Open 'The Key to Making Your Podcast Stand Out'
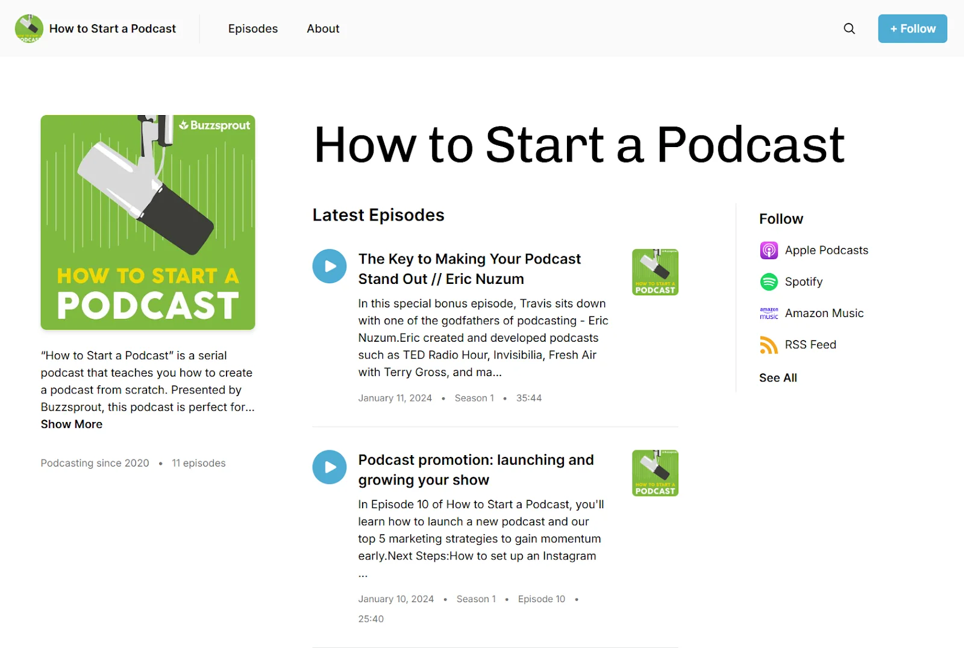The image size is (964, 648). (469, 268)
